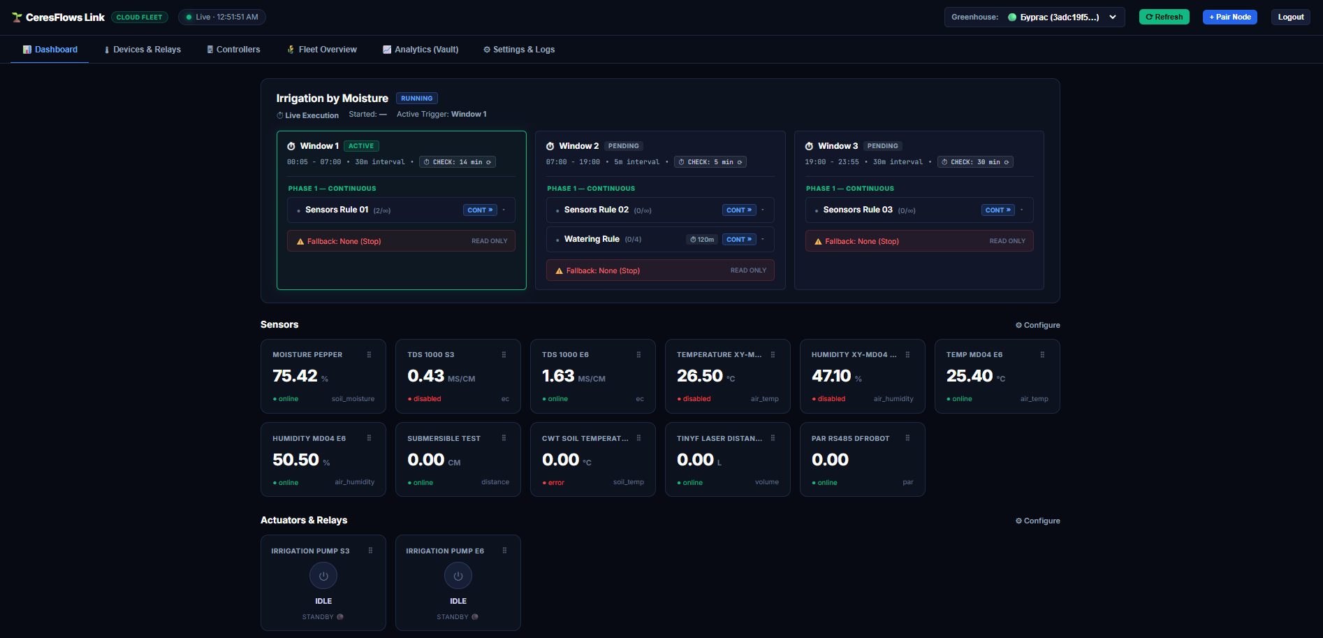Open the Irrigation Pump E6 card handle
1323x638 pixels.
pos(505,551)
